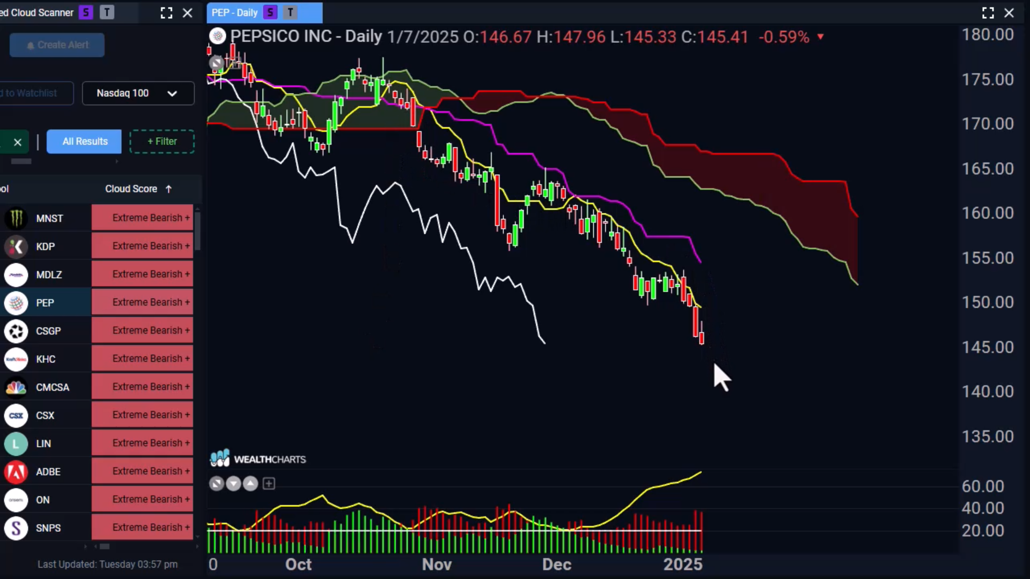Click ADBE Extreme Bearish + score cell
This screenshot has height=579, width=1030.
[x=142, y=471]
